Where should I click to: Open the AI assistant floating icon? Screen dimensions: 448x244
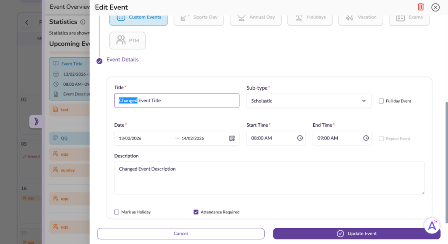(432, 225)
